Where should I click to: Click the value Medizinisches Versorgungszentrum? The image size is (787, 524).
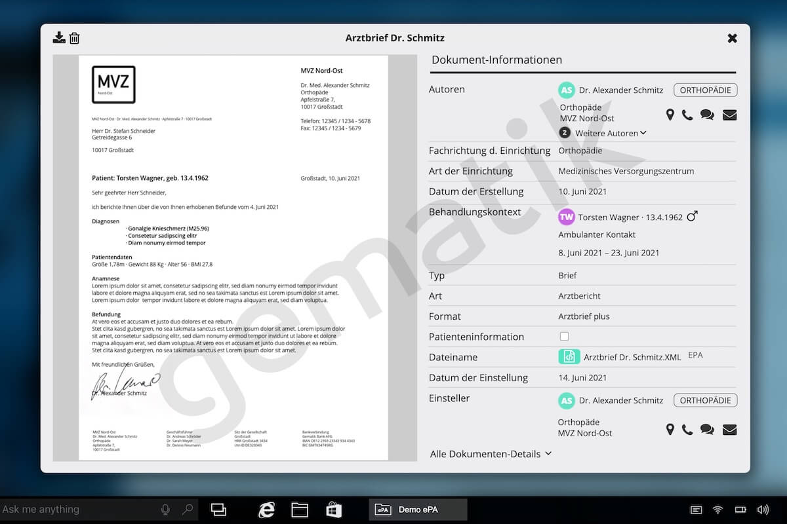click(626, 171)
